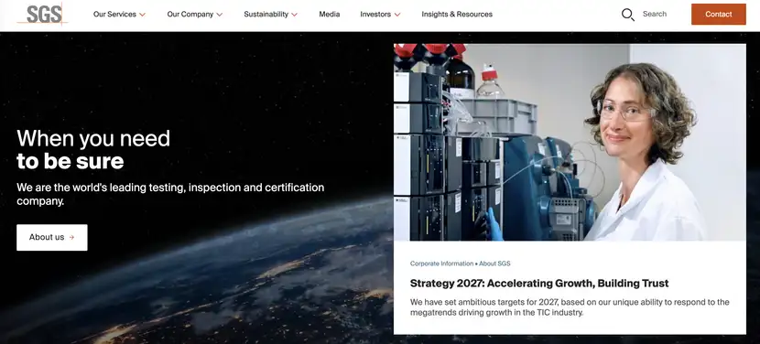The height and width of the screenshot is (344, 760).
Task: Open the Corporate Information category link
Action: point(441,263)
